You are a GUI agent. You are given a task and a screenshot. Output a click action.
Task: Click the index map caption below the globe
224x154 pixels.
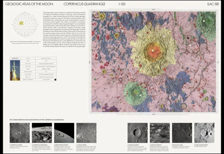click(x=25, y=42)
